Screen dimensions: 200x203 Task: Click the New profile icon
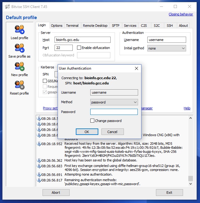pos(19,67)
